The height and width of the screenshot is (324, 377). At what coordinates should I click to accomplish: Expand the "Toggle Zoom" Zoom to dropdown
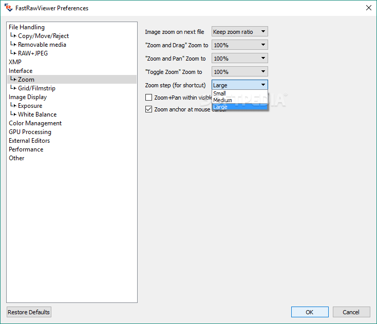coord(240,71)
